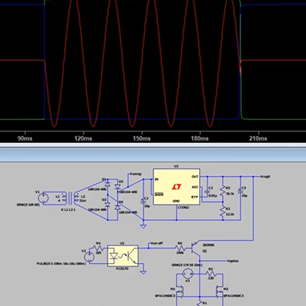This screenshot has width=306, height=306.
Task: Click the Vreg9 net label
Action: (265, 176)
